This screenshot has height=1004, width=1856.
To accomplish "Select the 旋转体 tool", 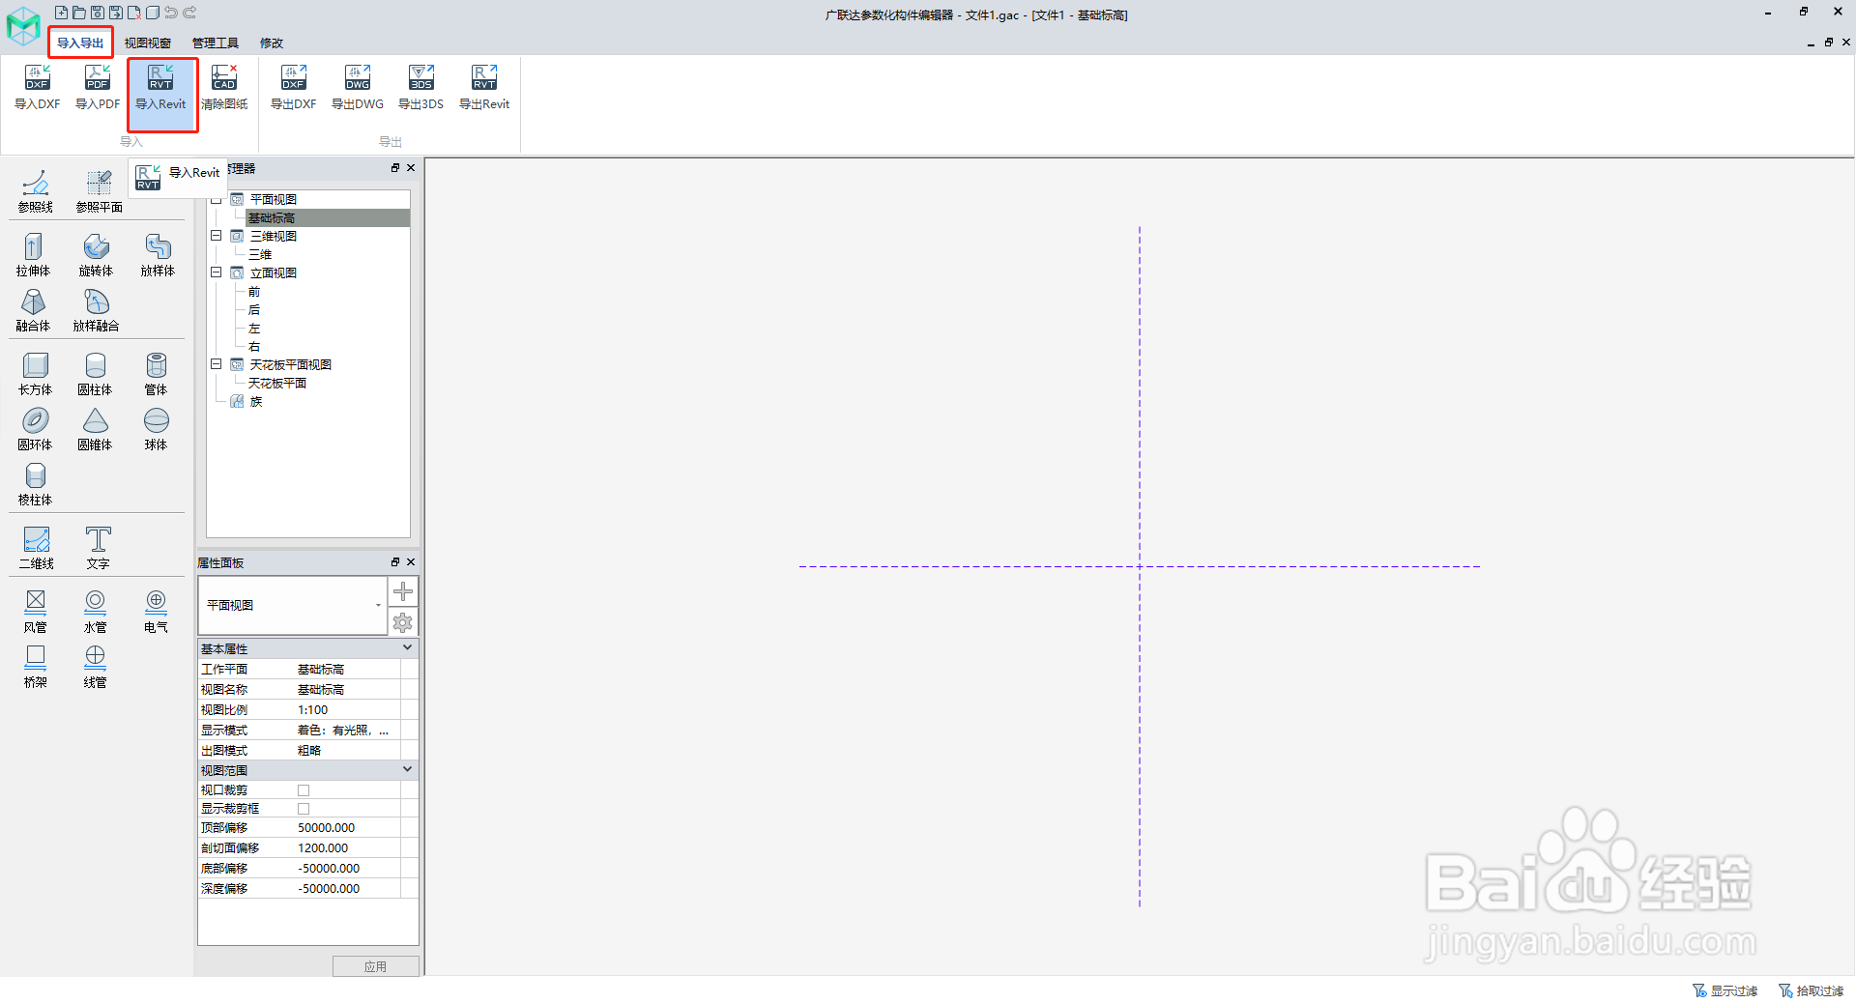I will point(96,255).
